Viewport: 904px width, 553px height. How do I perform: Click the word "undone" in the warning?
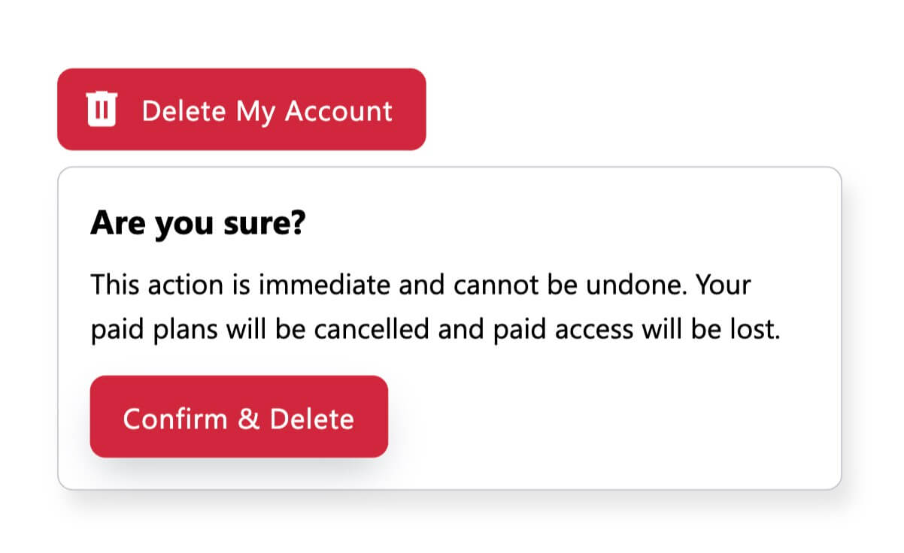tap(638, 286)
